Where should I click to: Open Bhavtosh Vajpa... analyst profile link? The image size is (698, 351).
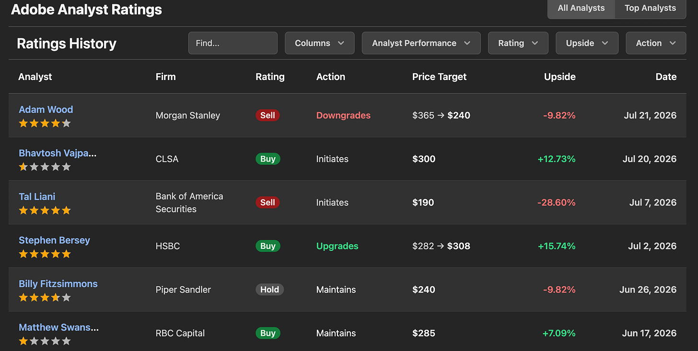[x=58, y=153]
